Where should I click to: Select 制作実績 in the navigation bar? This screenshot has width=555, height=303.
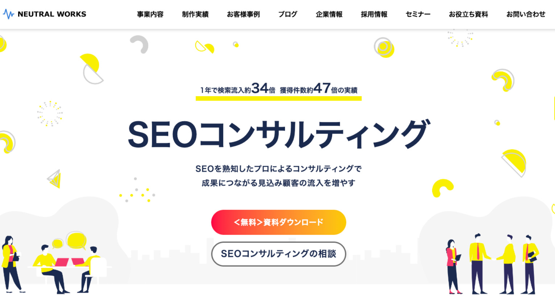pos(195,14)
